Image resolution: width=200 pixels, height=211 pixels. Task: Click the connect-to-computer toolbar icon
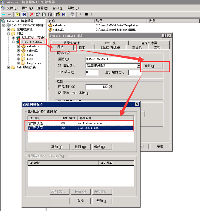click(72, 14)
